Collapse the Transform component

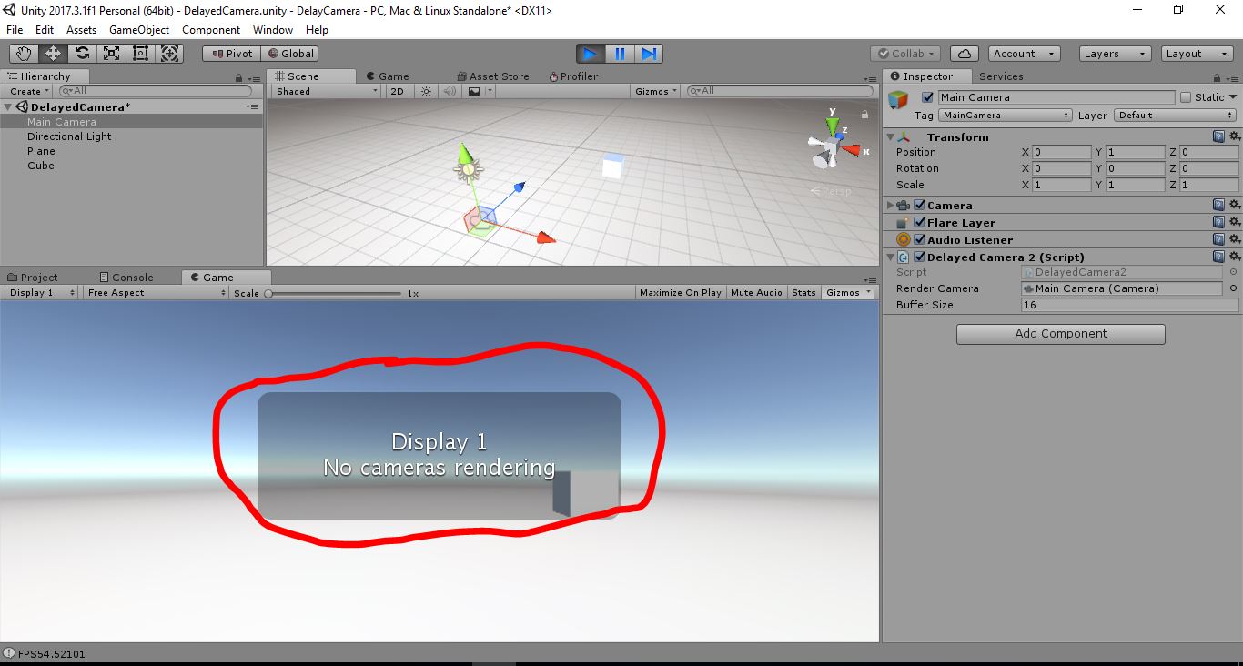(x=891, y=137)
